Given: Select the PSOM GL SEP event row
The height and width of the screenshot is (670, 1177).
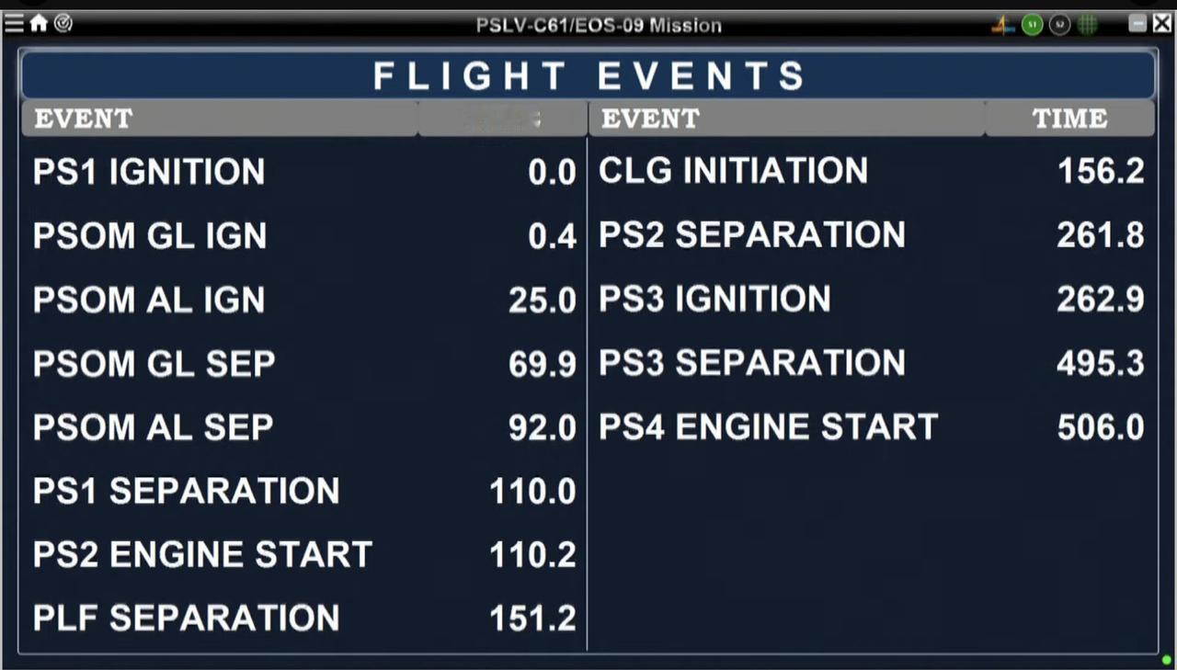Looking at the screenshot, I should point(304,364).
